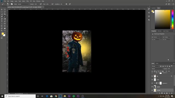
Task: Switch to the Paths tab
Action: click(157, 63)
